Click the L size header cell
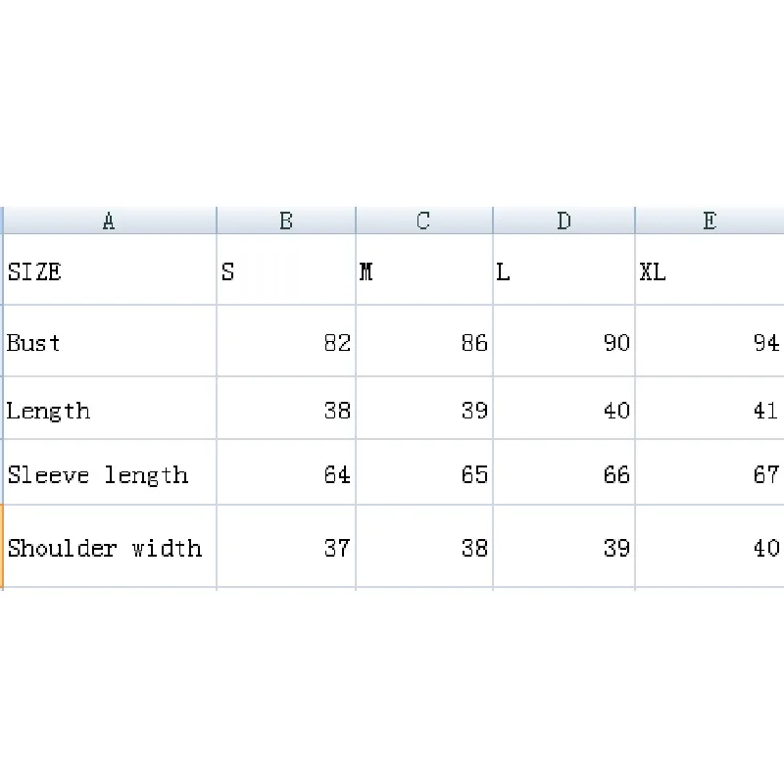Screen dimensions: 784x784 click(x=563, y=271)
